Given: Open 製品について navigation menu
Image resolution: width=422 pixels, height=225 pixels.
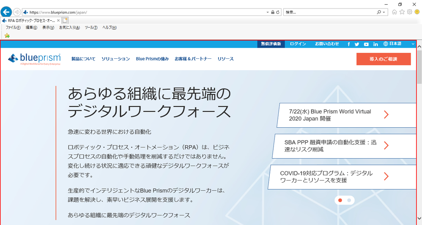Looking at the screenshot, I should pos(83,59).
